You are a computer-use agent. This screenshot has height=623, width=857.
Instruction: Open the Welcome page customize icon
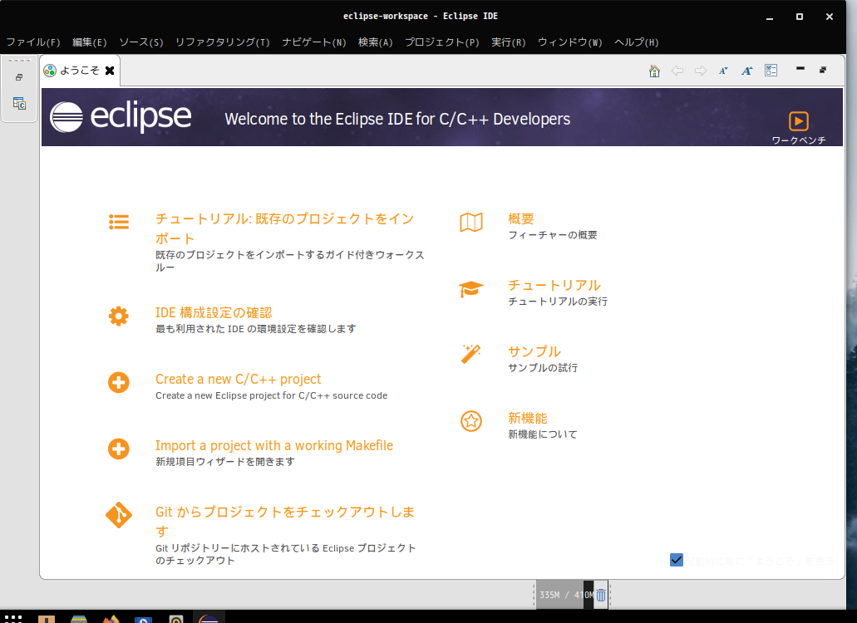[771, 71]
